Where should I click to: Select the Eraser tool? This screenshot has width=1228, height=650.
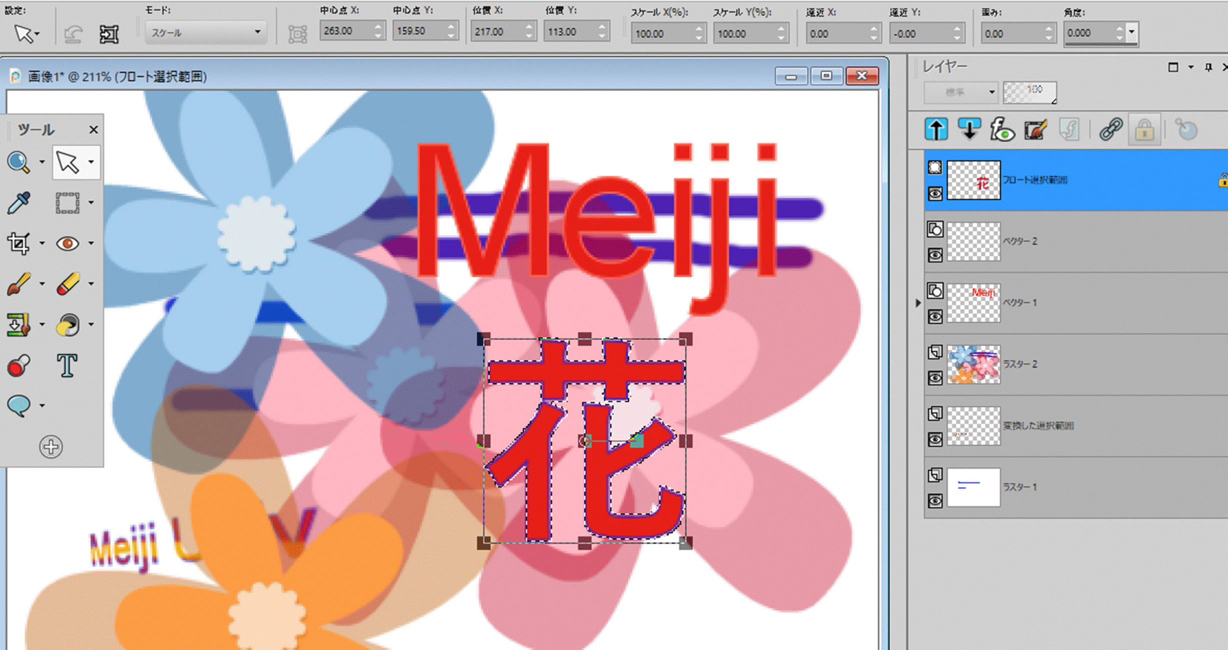coord(68,284)
